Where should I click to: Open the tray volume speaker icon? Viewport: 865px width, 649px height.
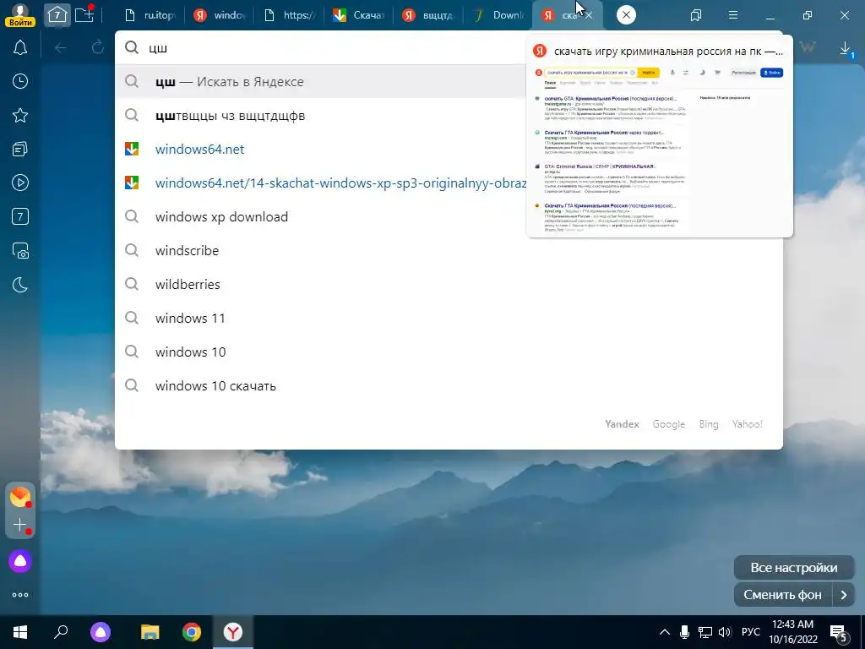click(x=725, y=632)
